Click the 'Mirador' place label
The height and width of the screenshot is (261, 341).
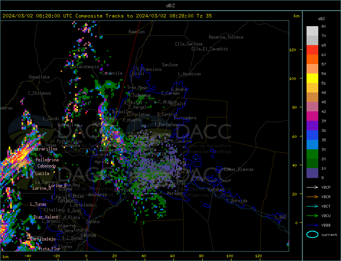coord(175,193)
